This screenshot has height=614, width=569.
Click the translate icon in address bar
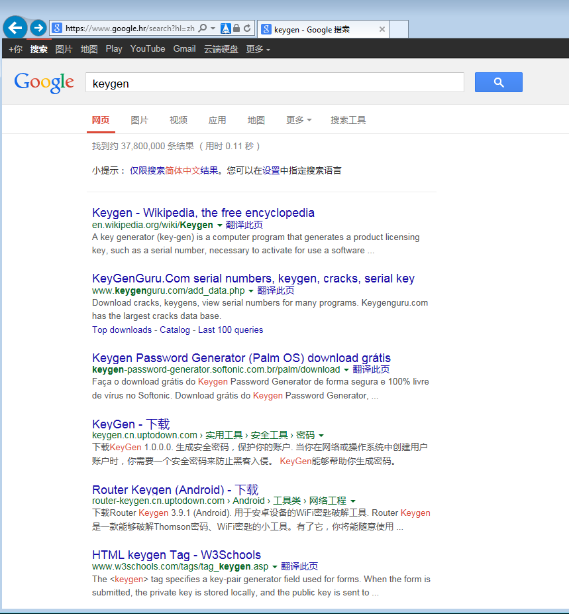coord(226,29)
